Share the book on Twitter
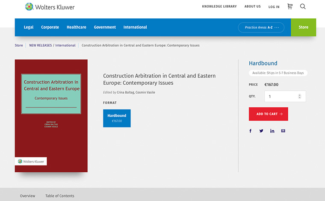325x201 pixels. pos(261,131)
